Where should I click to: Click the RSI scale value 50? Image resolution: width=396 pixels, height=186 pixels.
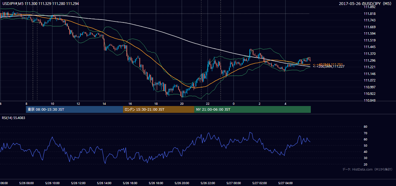pos(365,145)
